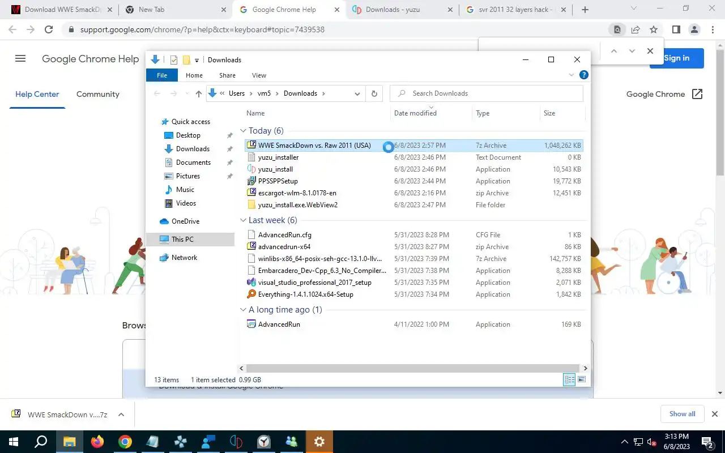The image size is (725, 453).
Task: Open the recent locations dropdown arrow
Action: click(186, 94)
